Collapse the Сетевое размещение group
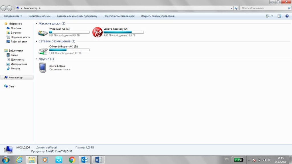The image size is (292, 164). pos(37,41)
